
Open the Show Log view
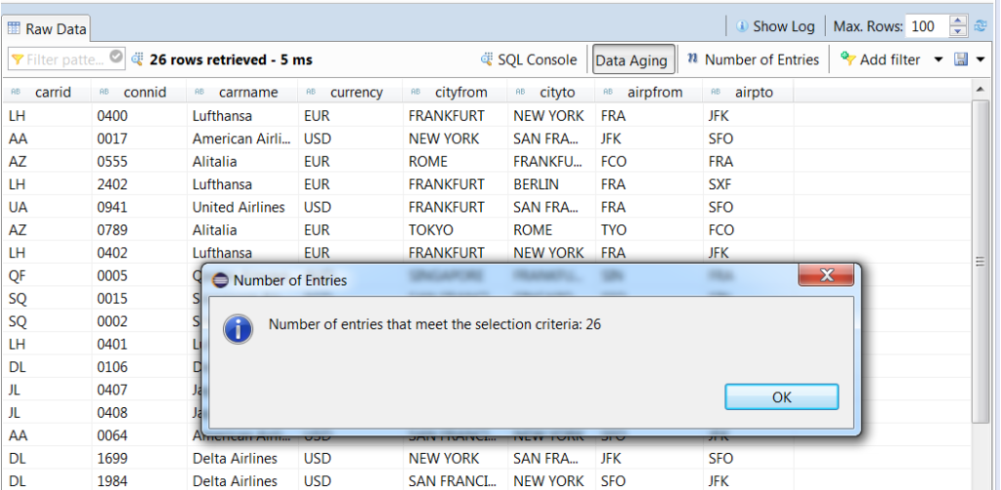tap(775, 26)
